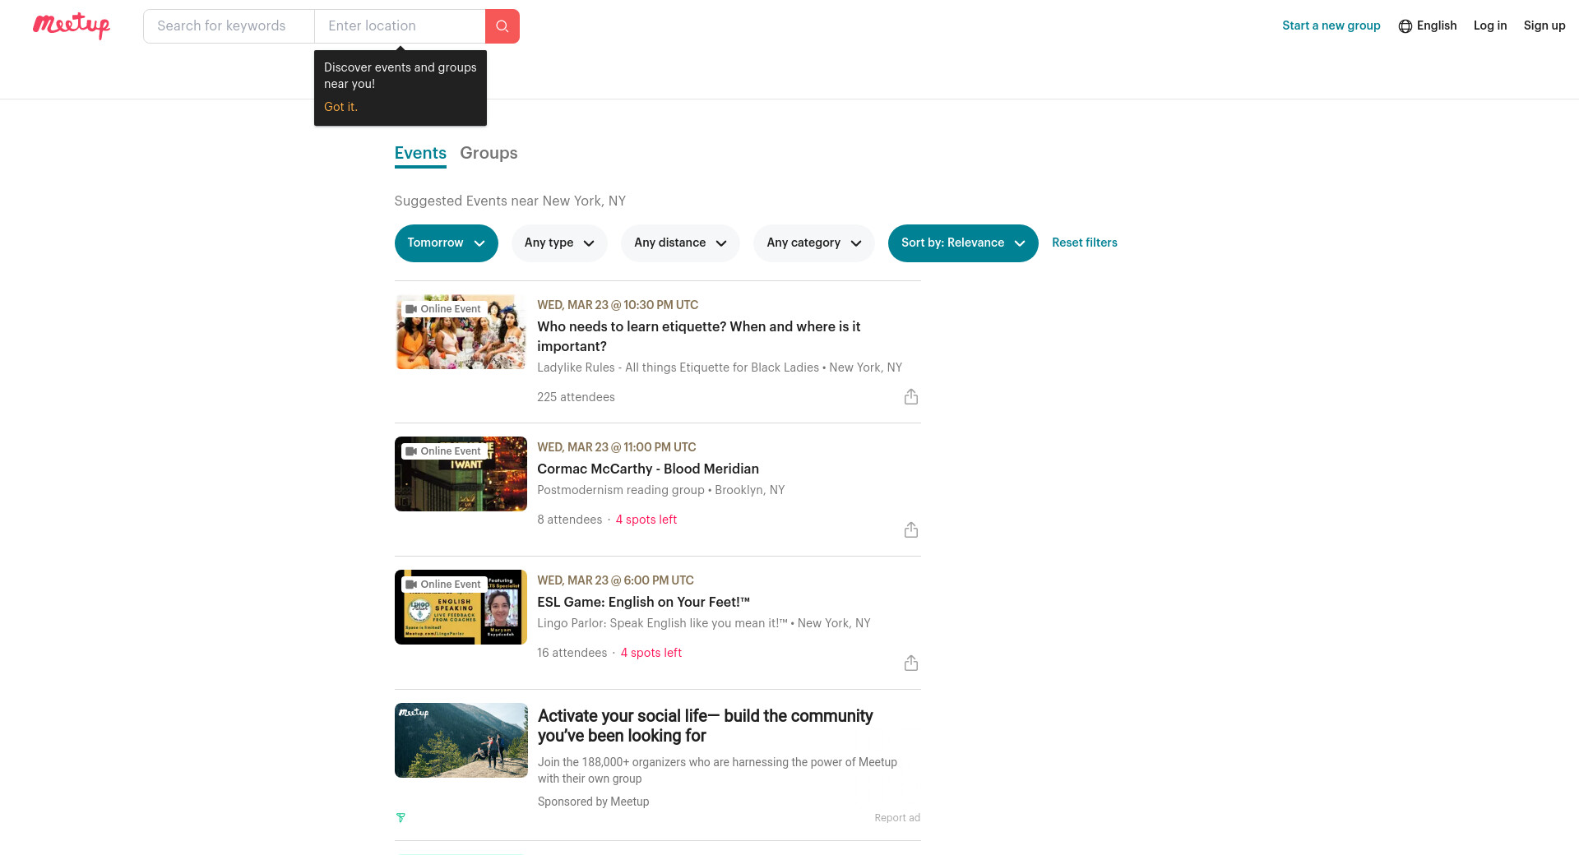Click the Log in link
This screenshot has height=855, width=1579.
[1490, 26]
